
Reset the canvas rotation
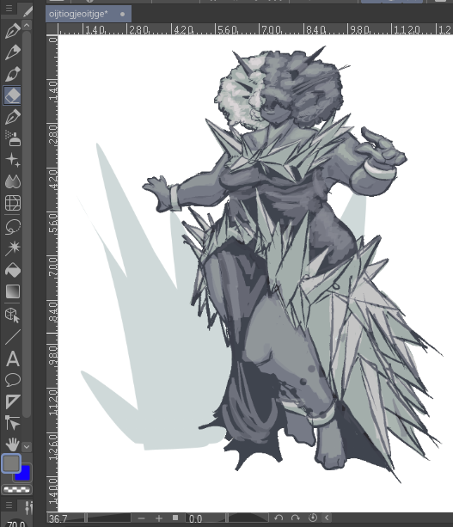click(313, 518)
